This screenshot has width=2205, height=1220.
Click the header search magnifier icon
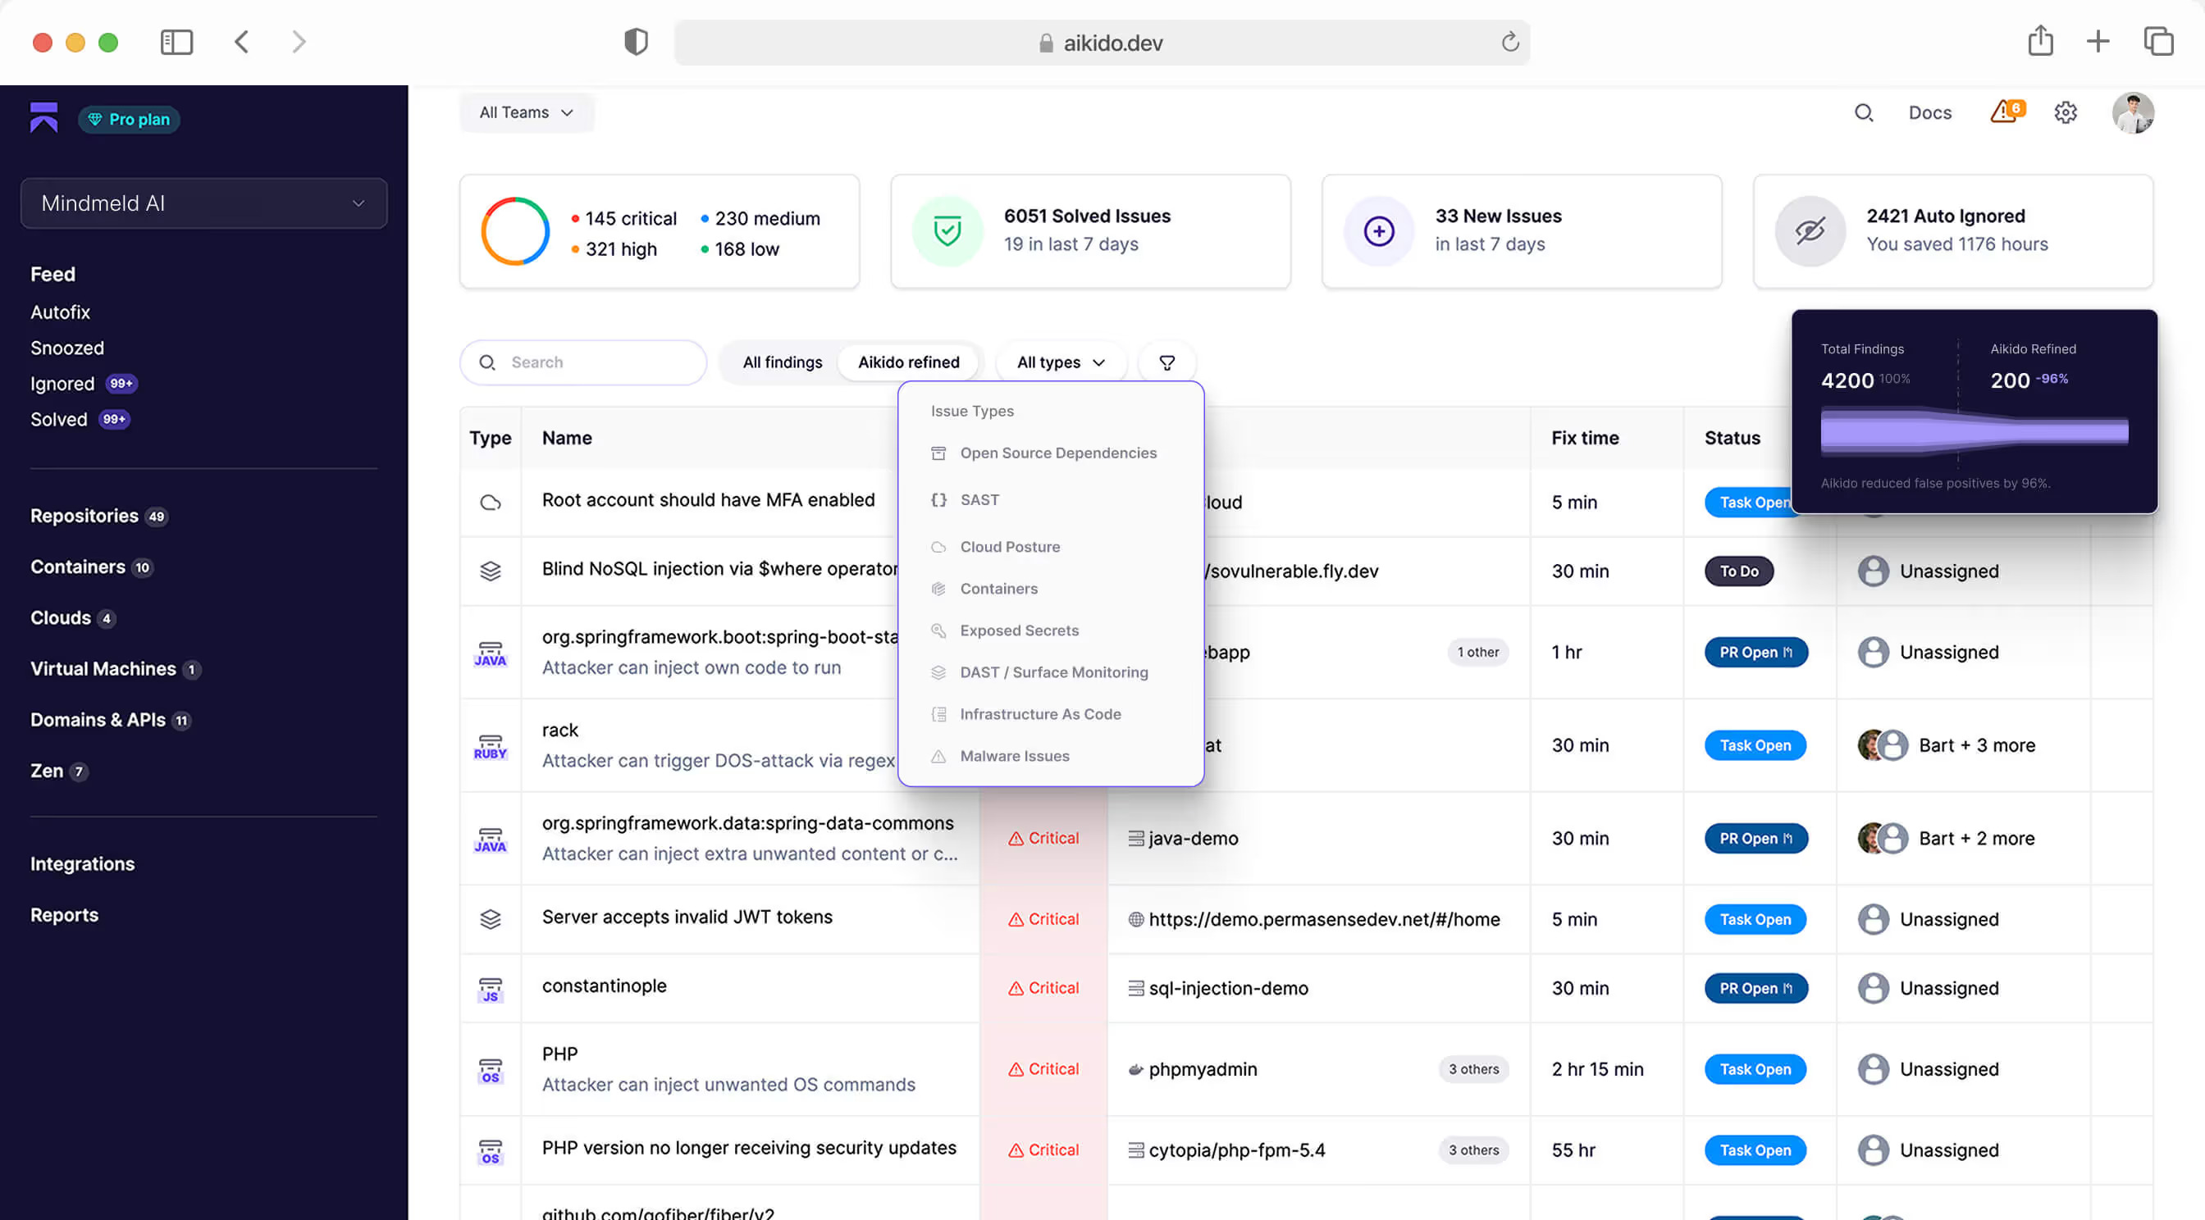(x=1864, y=112)
